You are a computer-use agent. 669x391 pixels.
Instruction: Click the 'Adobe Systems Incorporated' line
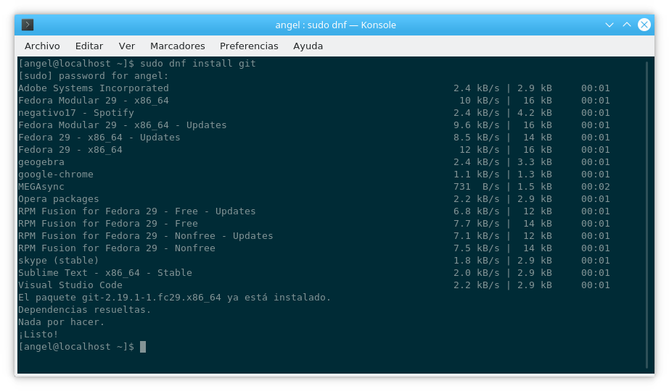[94, 88]
